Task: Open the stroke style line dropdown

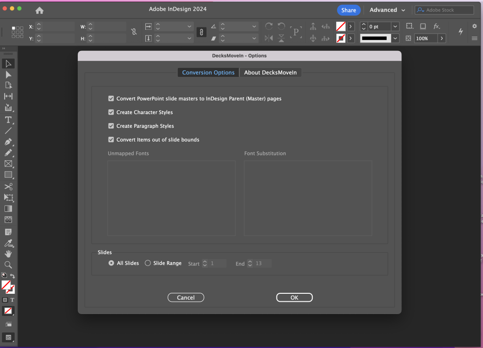Action: pos(395,38)
